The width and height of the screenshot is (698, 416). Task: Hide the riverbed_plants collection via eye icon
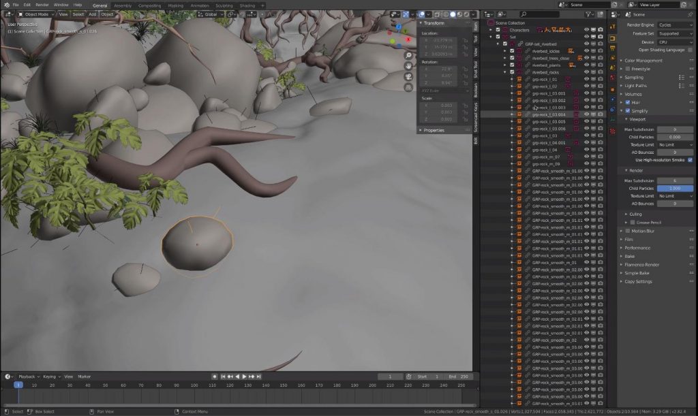[x=586, y=65]
